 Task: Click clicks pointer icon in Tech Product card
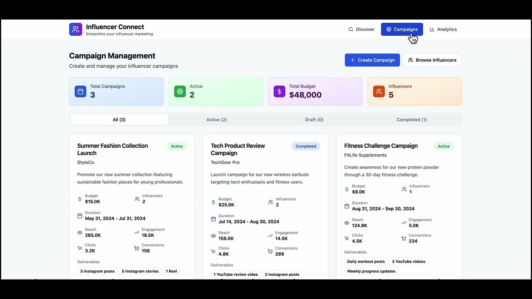pyautogui.click(x=213, y=251)
